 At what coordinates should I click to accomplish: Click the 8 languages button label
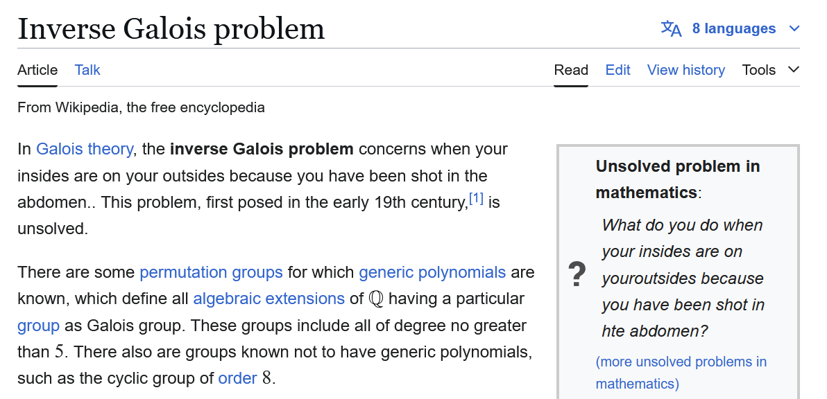[x=733, y=28]
